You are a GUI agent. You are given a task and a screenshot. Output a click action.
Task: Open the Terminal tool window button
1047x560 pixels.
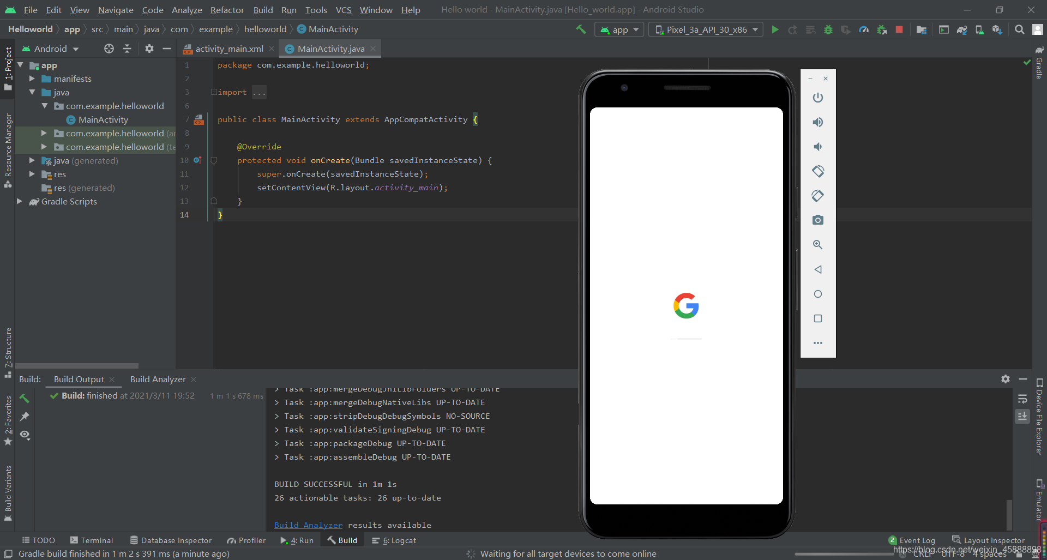[92, 540]
